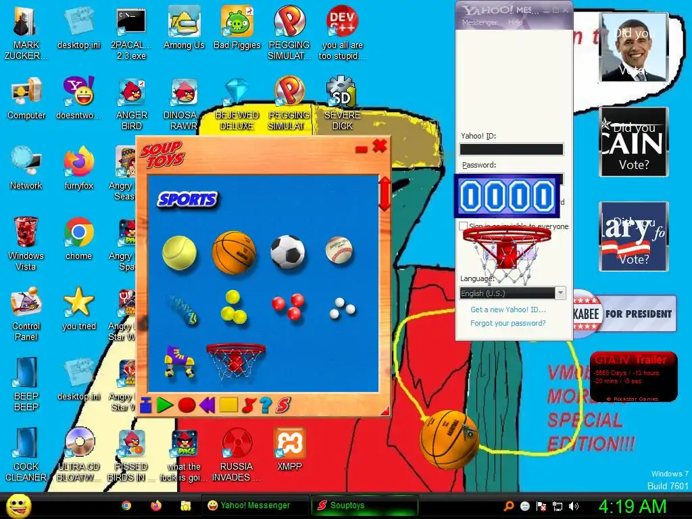692x519 pixels.
Task: Toggle Sign in as invisible to everyone checkbox
Action: pos(463,226)
